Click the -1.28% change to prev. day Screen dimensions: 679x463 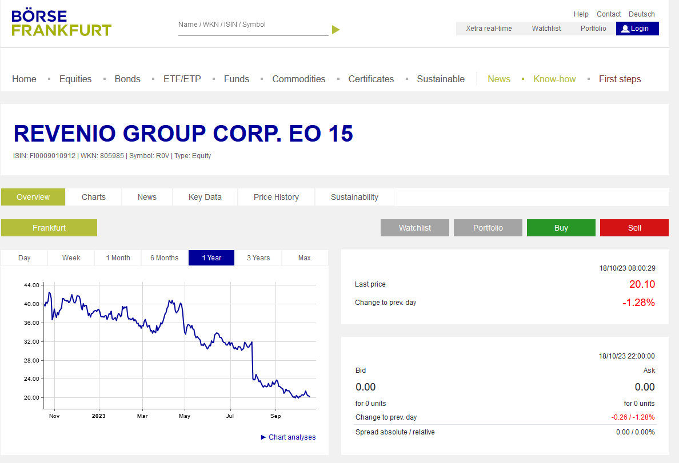(638, 303)
